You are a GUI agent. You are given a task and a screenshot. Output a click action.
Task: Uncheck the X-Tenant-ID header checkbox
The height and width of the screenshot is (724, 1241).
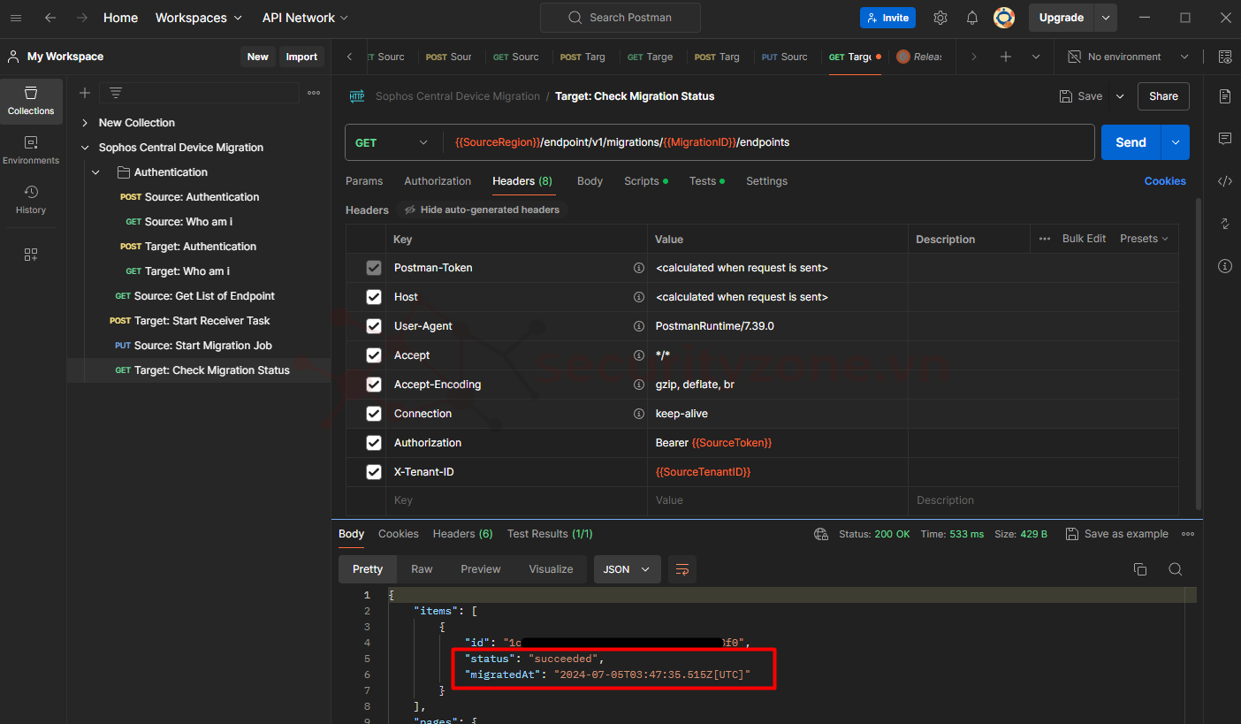[x=374, y=472]
